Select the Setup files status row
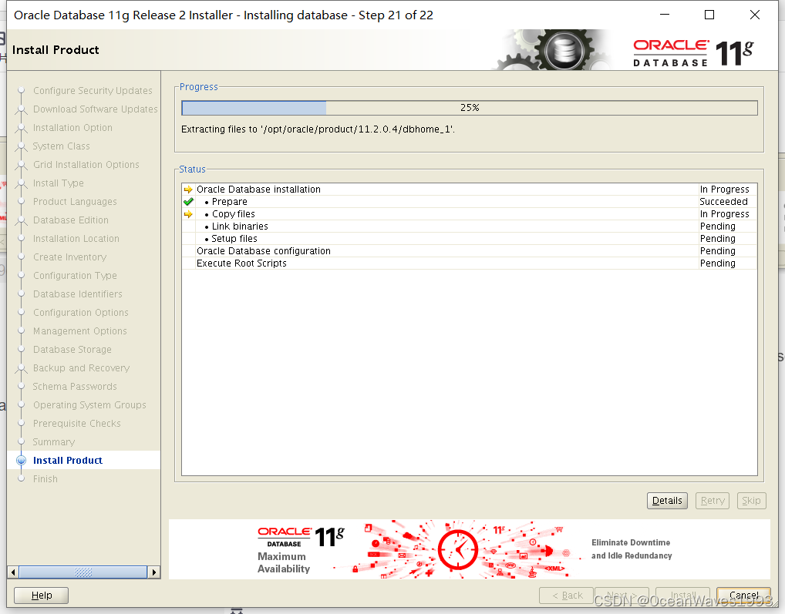Screen dimensions: 785x614 tap(469, 239)
